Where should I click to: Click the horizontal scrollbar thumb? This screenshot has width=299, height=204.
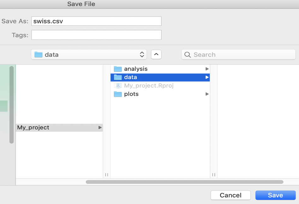tap(185, 182)
